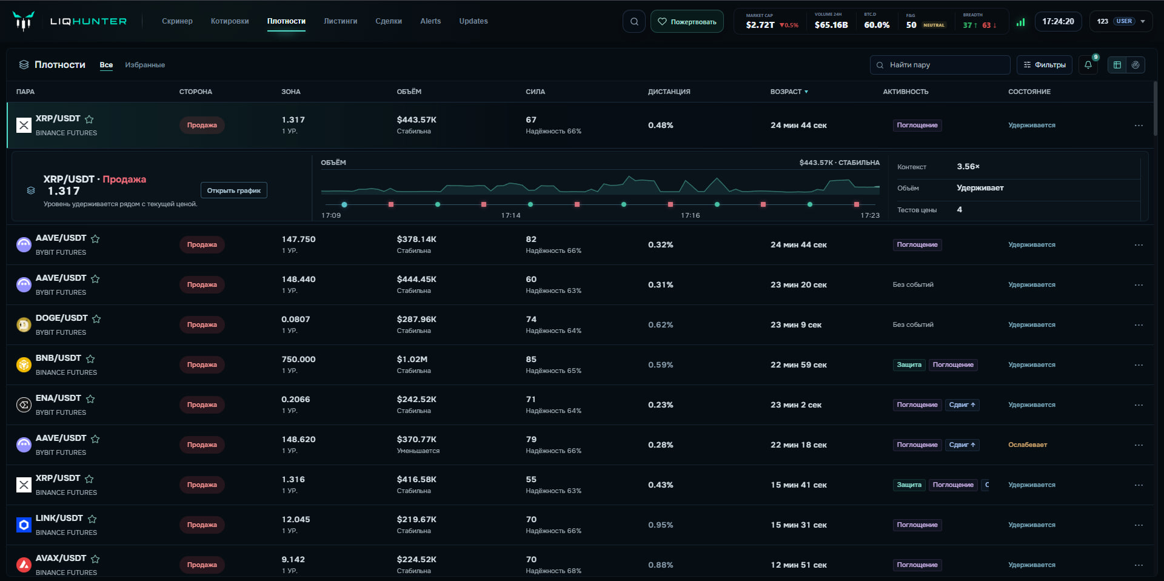The height and width of the screenshot is (581, 1164).
Task: Favorite the XRP/USDT 1.317 row star
Action: tap(89, 119)
